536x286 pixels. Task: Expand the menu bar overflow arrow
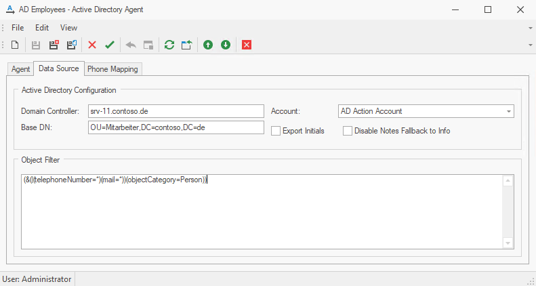(531, 28)
